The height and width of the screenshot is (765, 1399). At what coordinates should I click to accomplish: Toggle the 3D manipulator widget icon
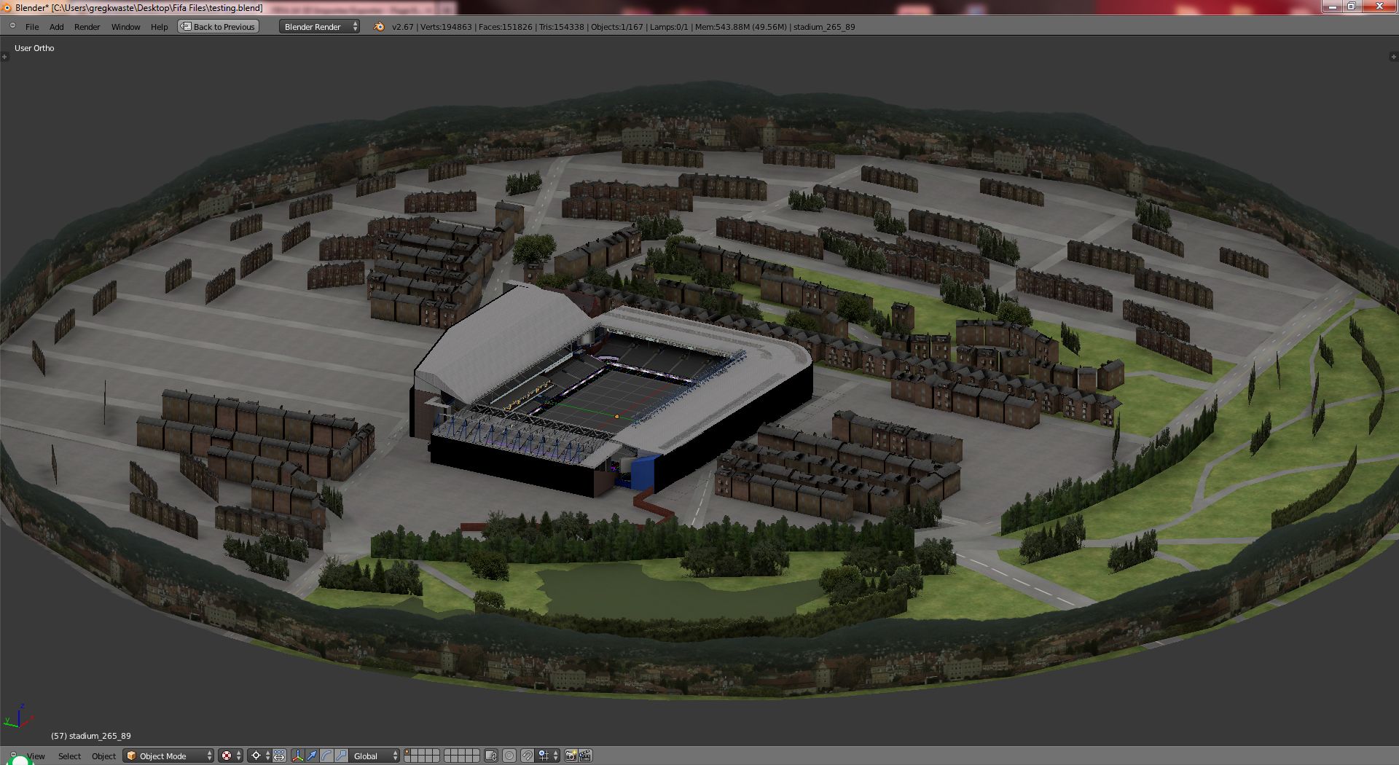[x=297, y=756]
